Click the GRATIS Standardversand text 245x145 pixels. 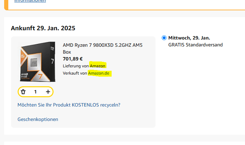[x=196, y=45]
